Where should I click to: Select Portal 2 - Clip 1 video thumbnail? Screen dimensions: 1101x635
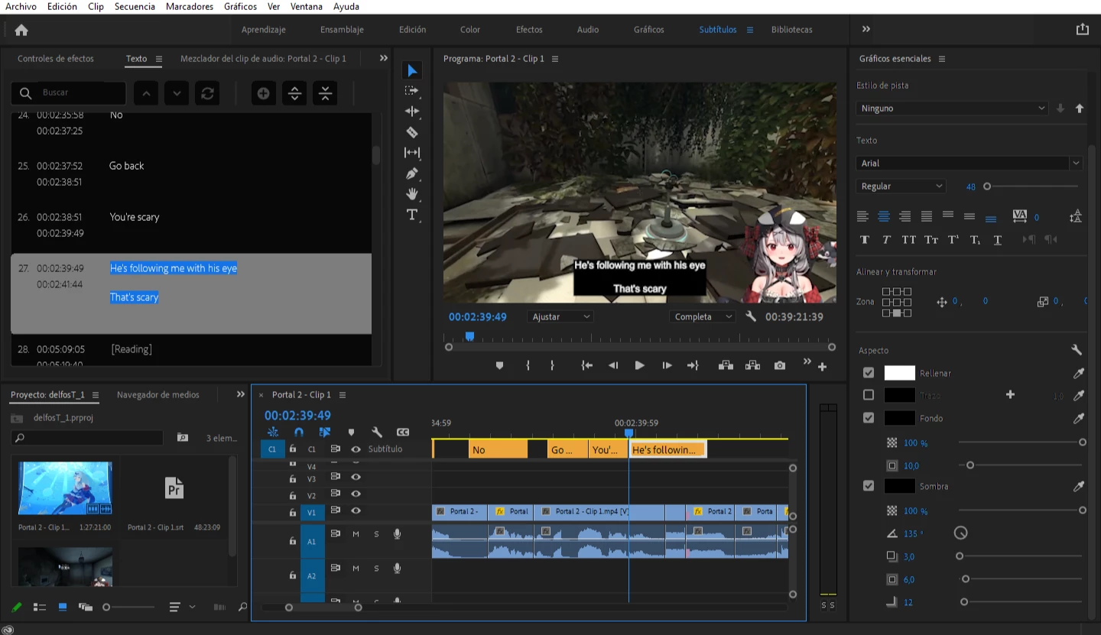66,488
